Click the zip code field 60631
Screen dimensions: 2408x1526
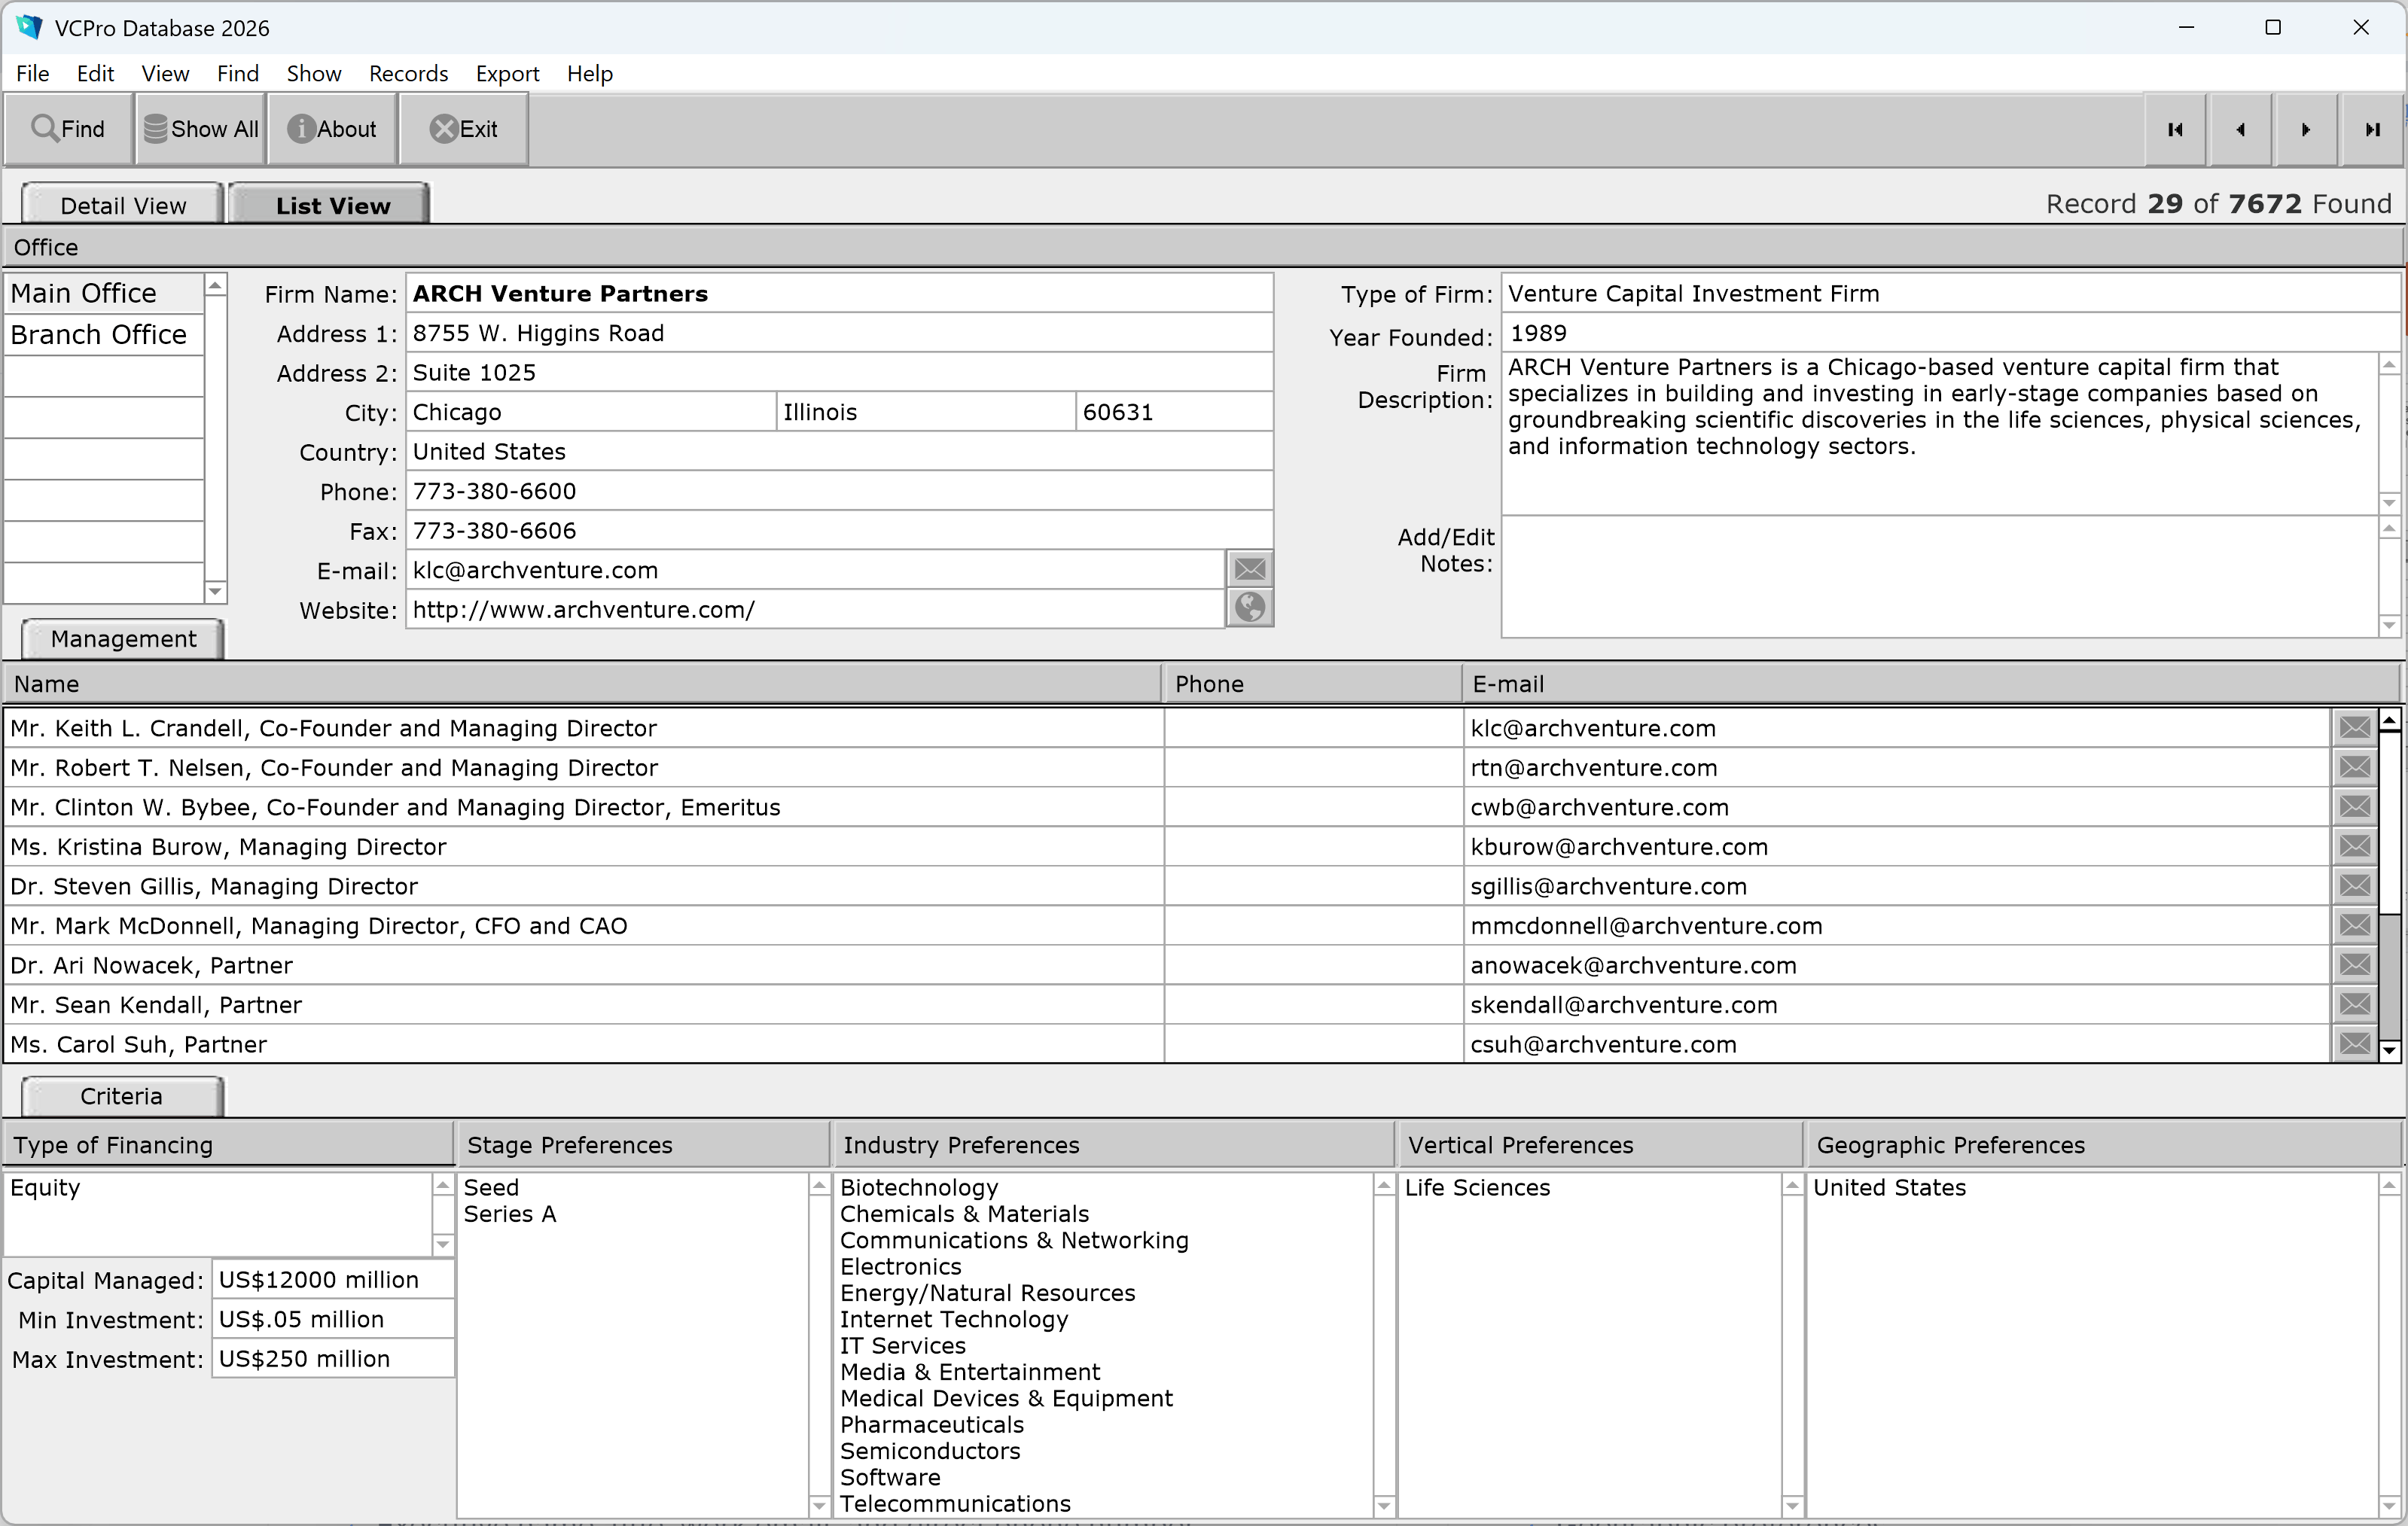tap(1174, 412)
